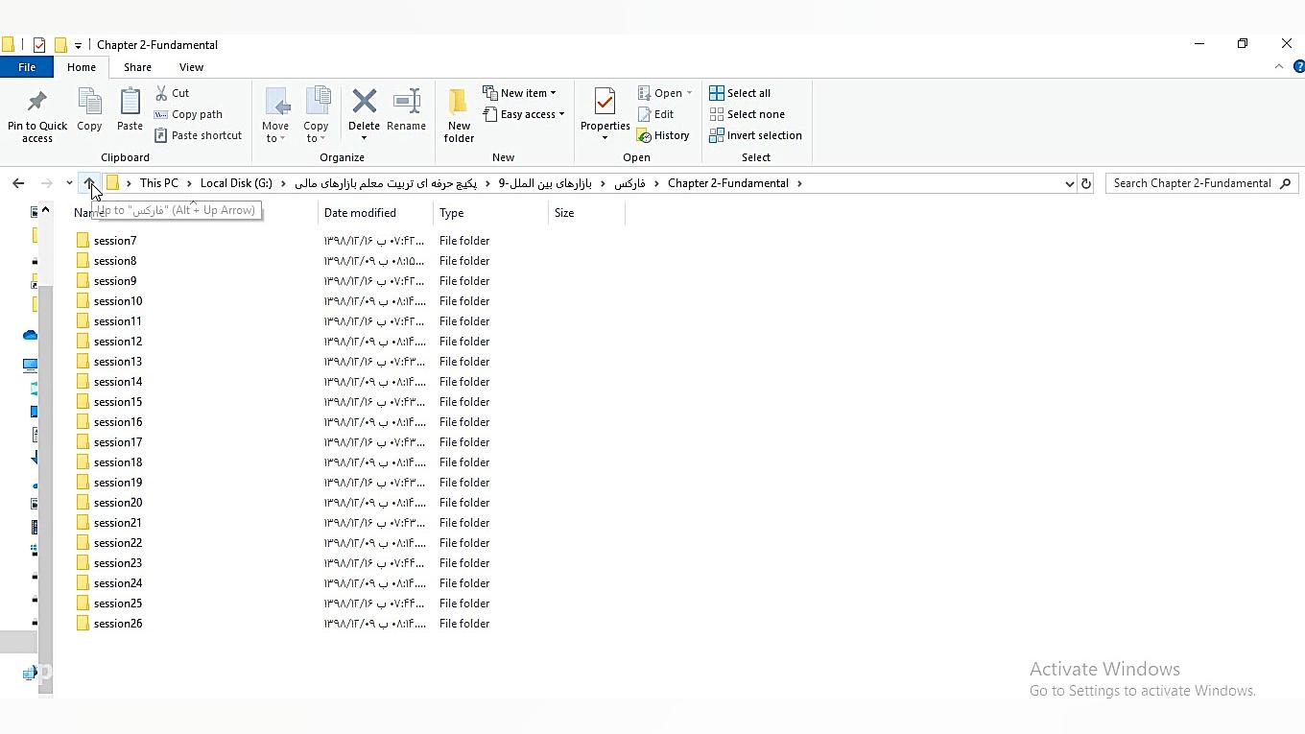Select the session8 folder

coord(115,261)
